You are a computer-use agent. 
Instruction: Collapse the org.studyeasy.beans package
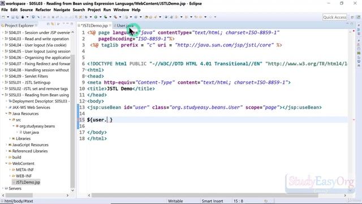tap(14, 126)
